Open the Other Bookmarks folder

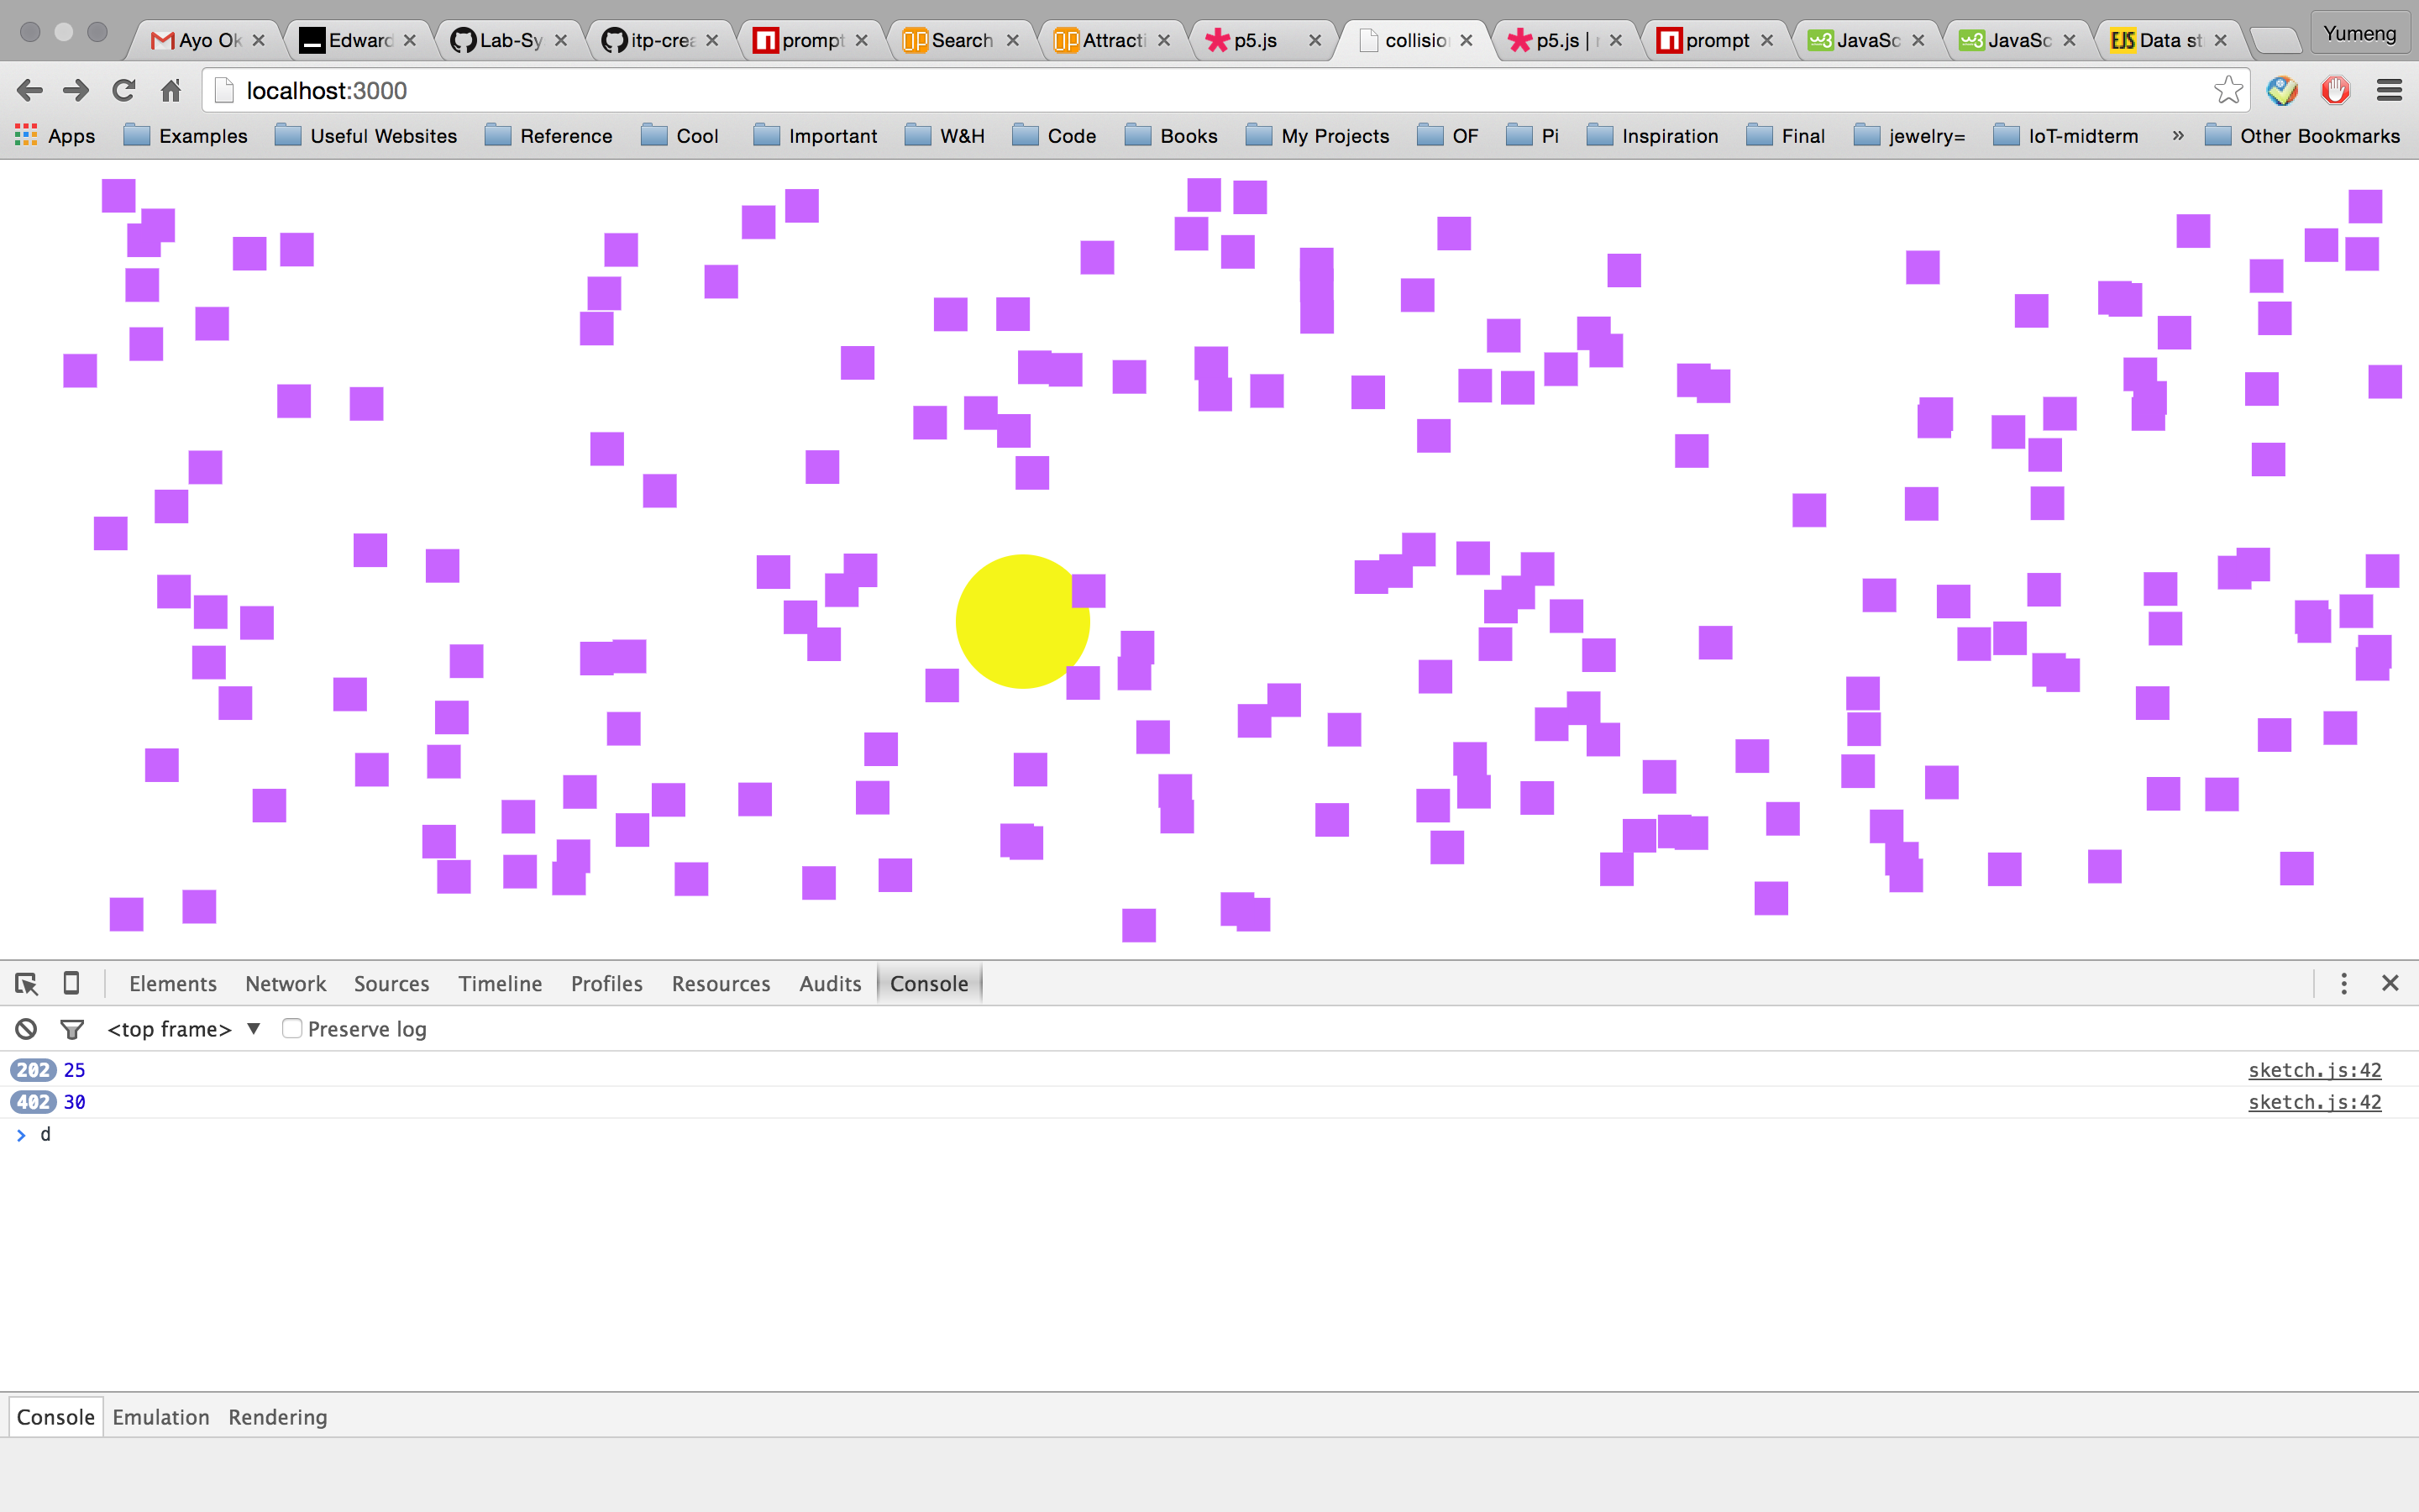coord(2302,136)
